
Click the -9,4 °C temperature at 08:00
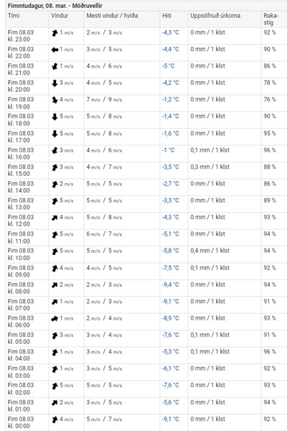point(170,284)
